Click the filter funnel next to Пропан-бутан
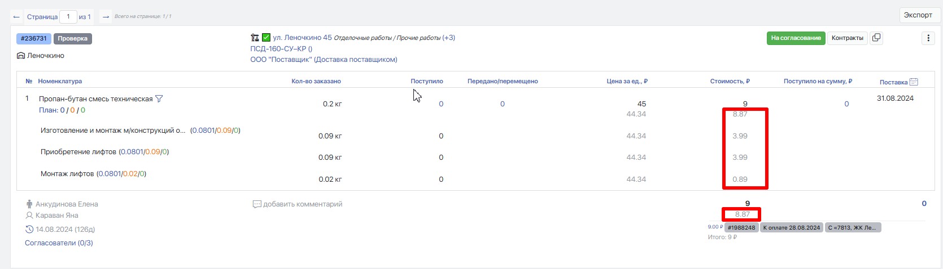Screen dimensions: 943x269 (x=159, y=99)
